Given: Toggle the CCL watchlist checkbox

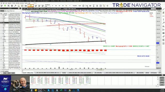Looking at the screenshot, I should coord(1,23).
